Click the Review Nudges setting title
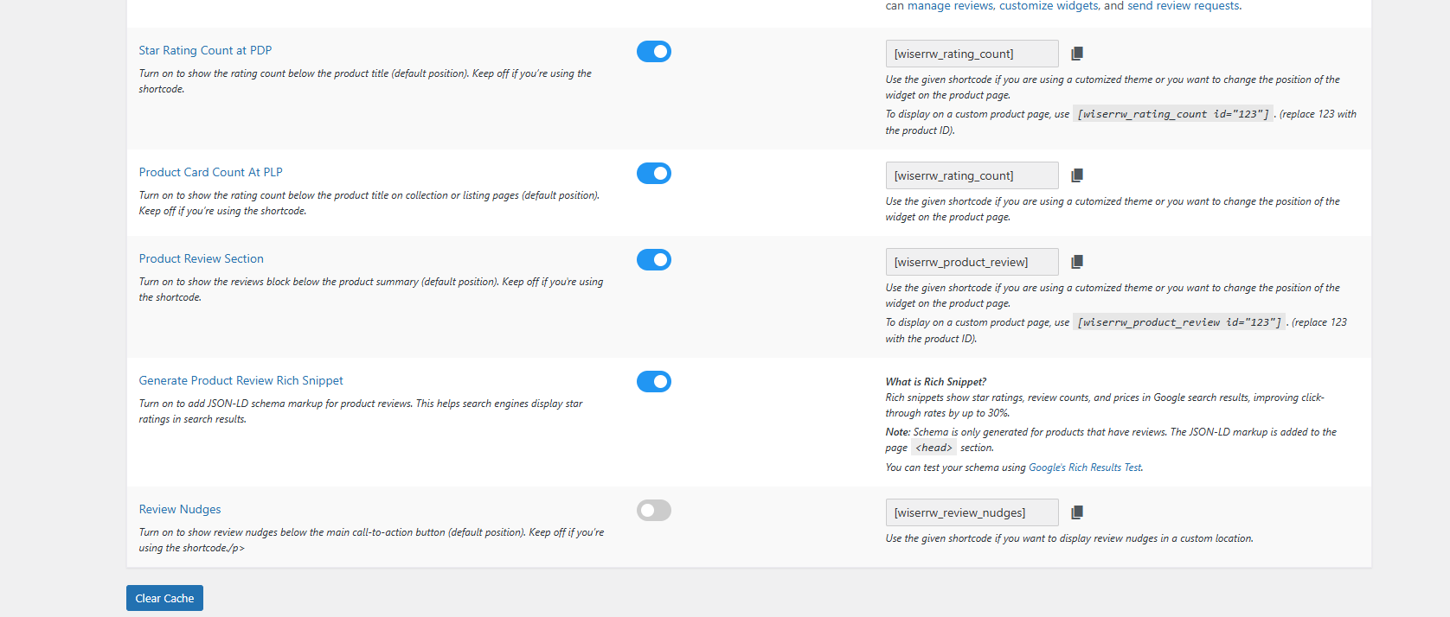The height and width of the screenshot is (617, 1450). [x=180, y=509]
